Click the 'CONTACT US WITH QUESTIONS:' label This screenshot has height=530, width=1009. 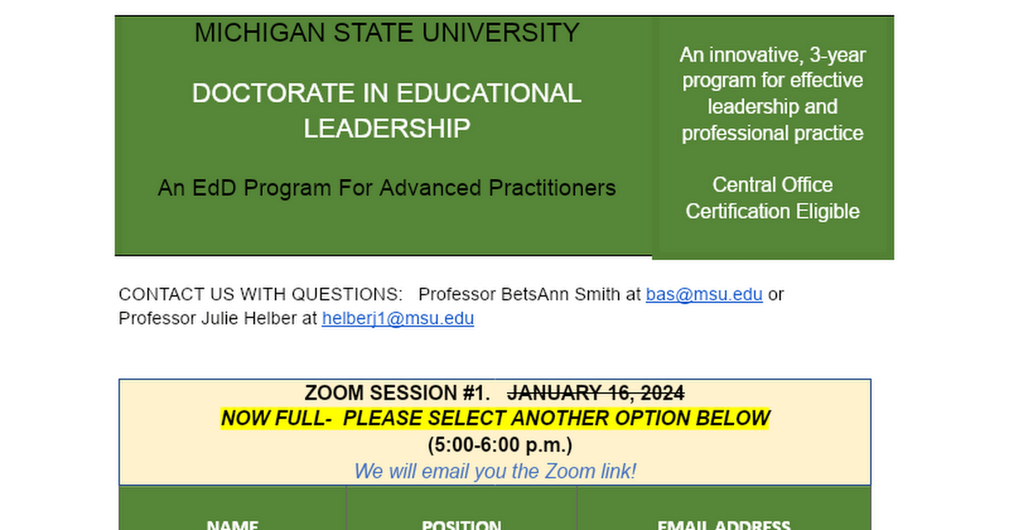pos(261,294)
